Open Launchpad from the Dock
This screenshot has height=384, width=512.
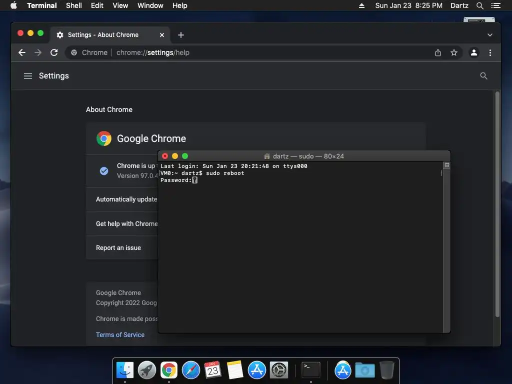(147, 370)
